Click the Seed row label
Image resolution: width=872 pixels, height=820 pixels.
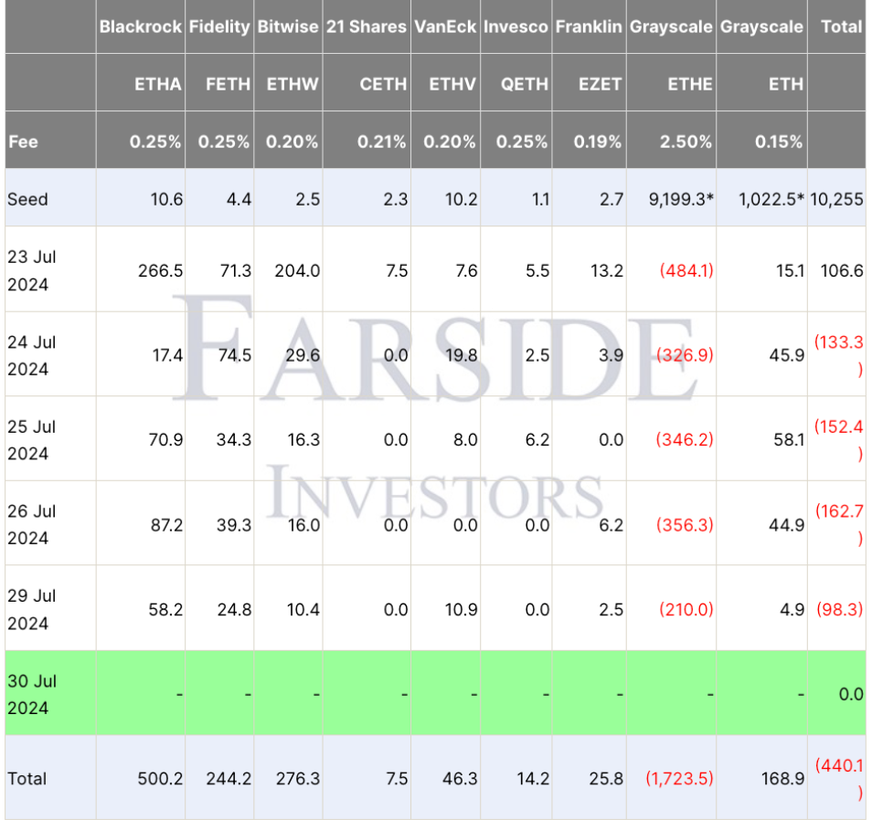27,199
